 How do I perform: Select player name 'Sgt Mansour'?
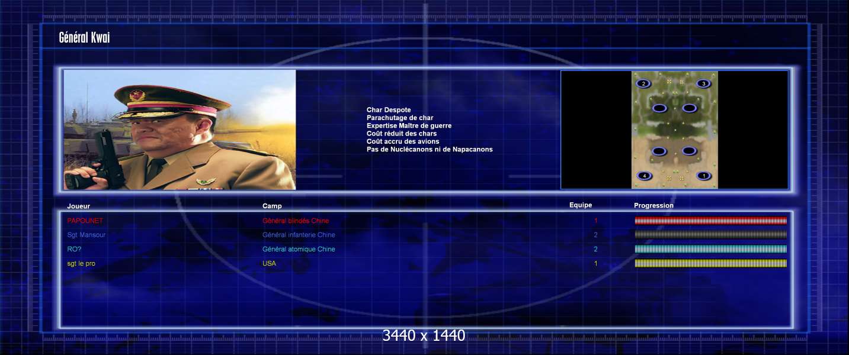tap(86, 235)
